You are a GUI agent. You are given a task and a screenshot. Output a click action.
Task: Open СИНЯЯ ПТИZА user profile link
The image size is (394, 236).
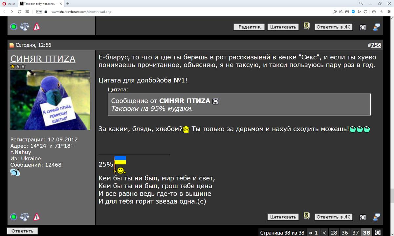[43, 59]
